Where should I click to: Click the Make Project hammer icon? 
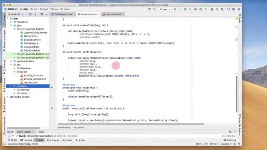tap(154, 9)
